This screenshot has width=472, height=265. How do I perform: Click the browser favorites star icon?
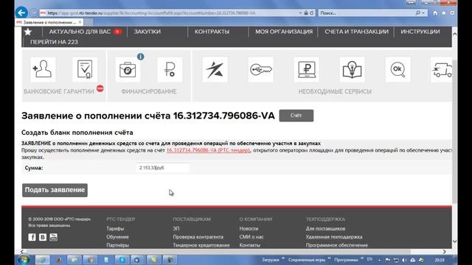click(x=444, y=13)
